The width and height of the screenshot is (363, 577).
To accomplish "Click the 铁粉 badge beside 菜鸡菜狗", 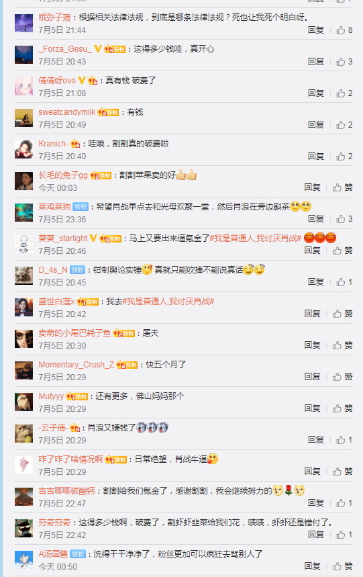I will tap(80, 207).
